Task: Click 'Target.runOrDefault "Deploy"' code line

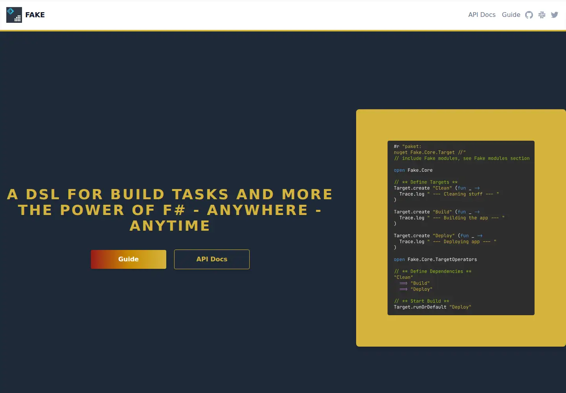Action: (432, 307)
